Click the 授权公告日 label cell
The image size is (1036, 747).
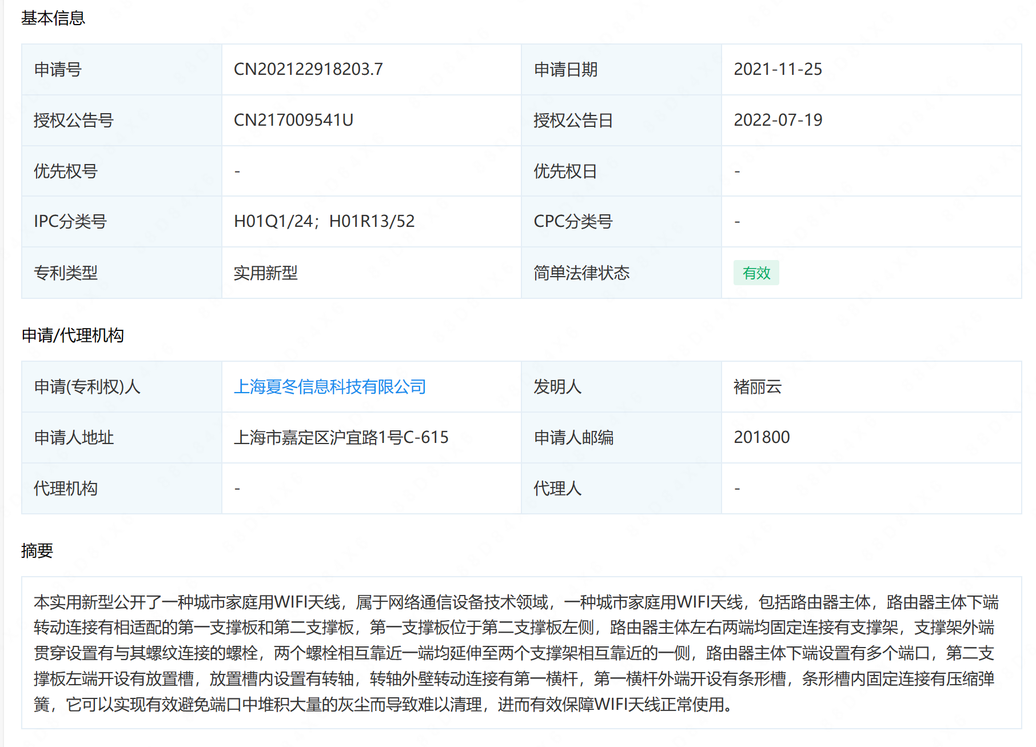pyautogui.click(x=621, y=121)
